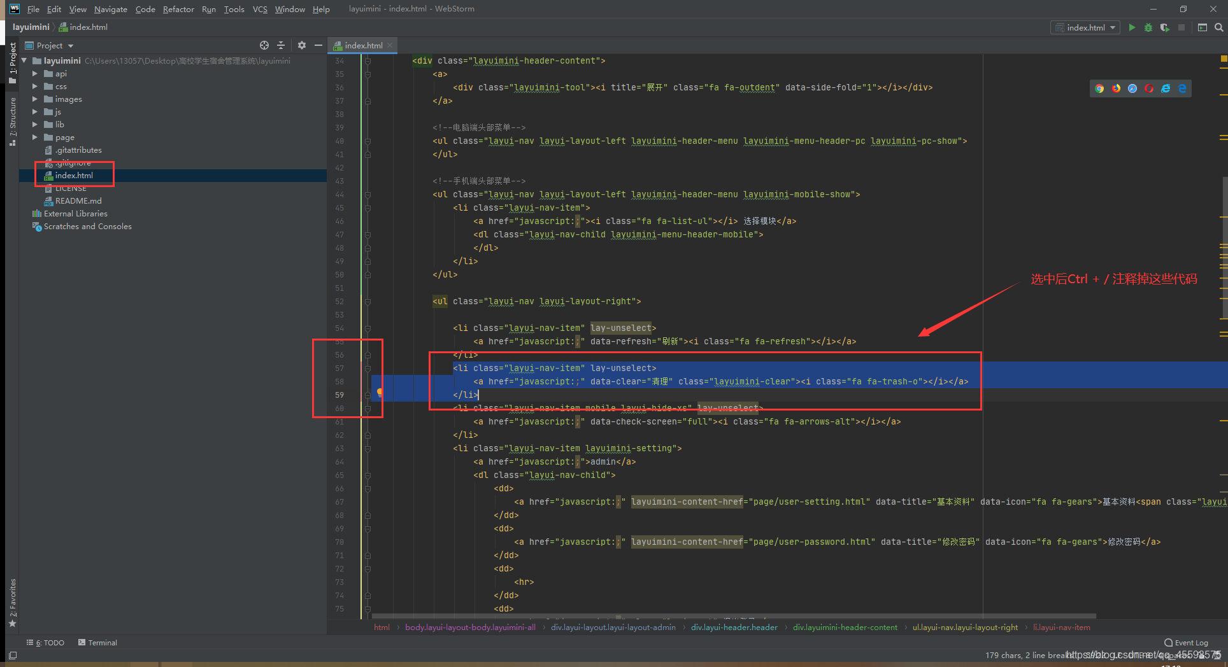Run index.html with the green play button
The image size is (1228, 667).
point(1132,27)
